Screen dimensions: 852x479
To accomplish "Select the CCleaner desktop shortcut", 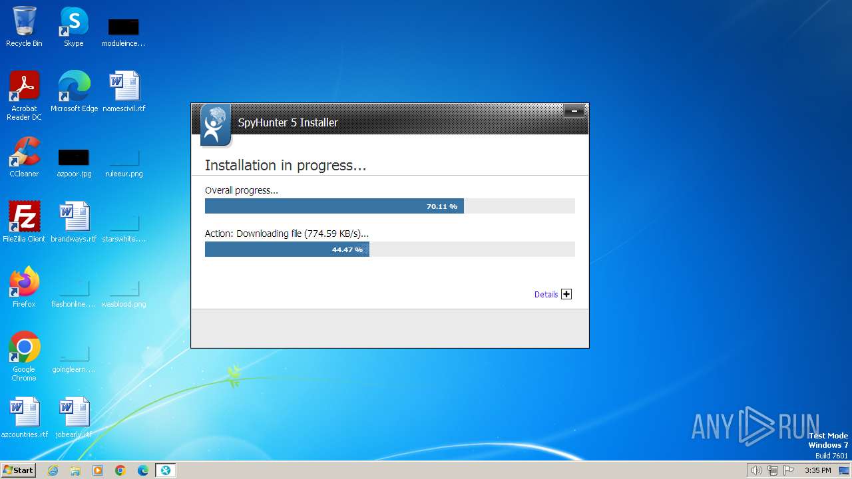I will coord(24,158).
